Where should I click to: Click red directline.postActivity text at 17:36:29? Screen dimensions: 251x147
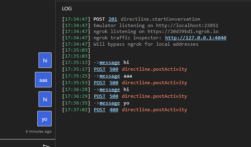pyautogui.click(x=154, y=96)
